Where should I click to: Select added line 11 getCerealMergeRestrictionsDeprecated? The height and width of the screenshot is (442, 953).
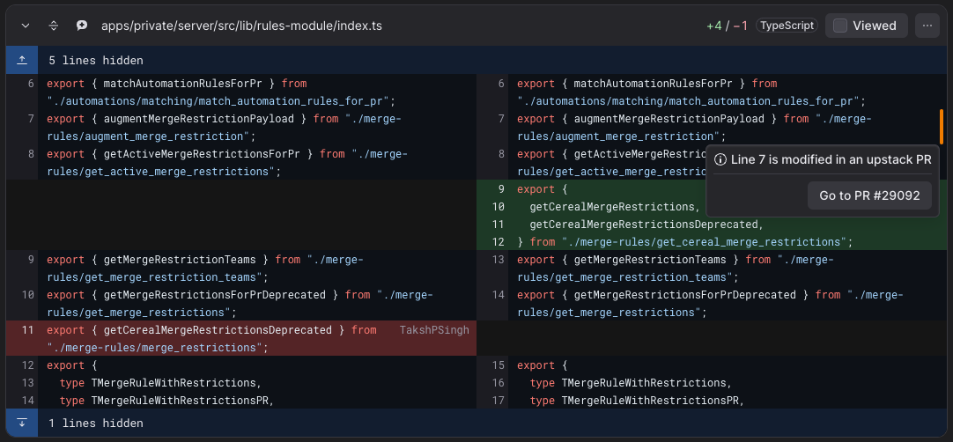(646, 225)
